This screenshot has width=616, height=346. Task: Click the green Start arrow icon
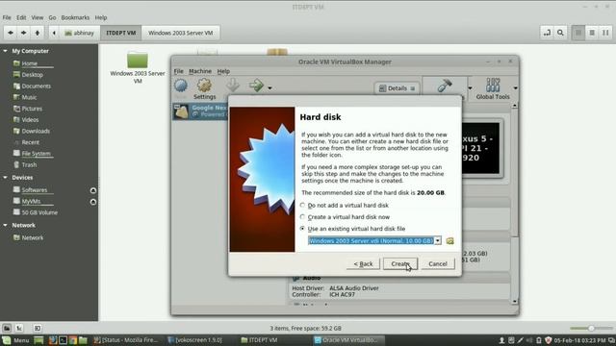click(x=256, y=86)
